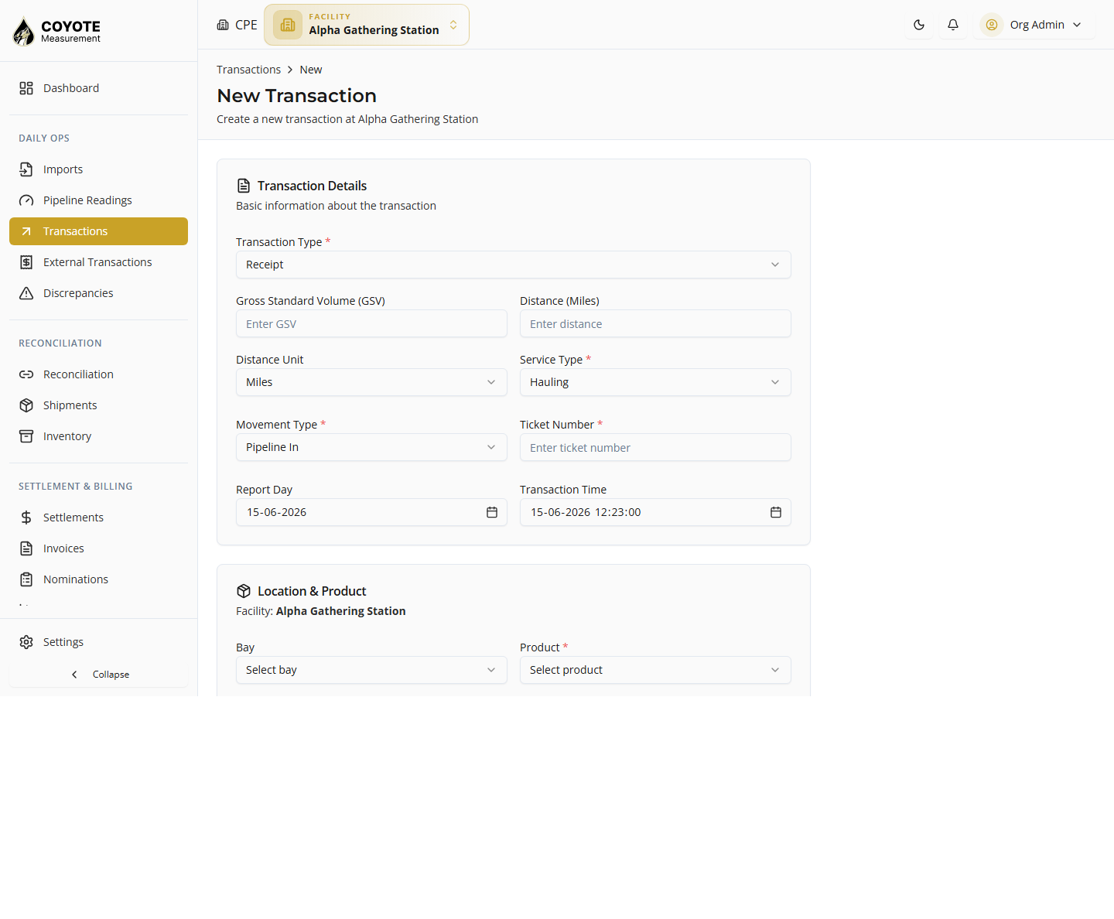Image resolution: width=1114 pixels, height=919 pixels.
Task: Open Discrepancies page
Action: point(98,293)
